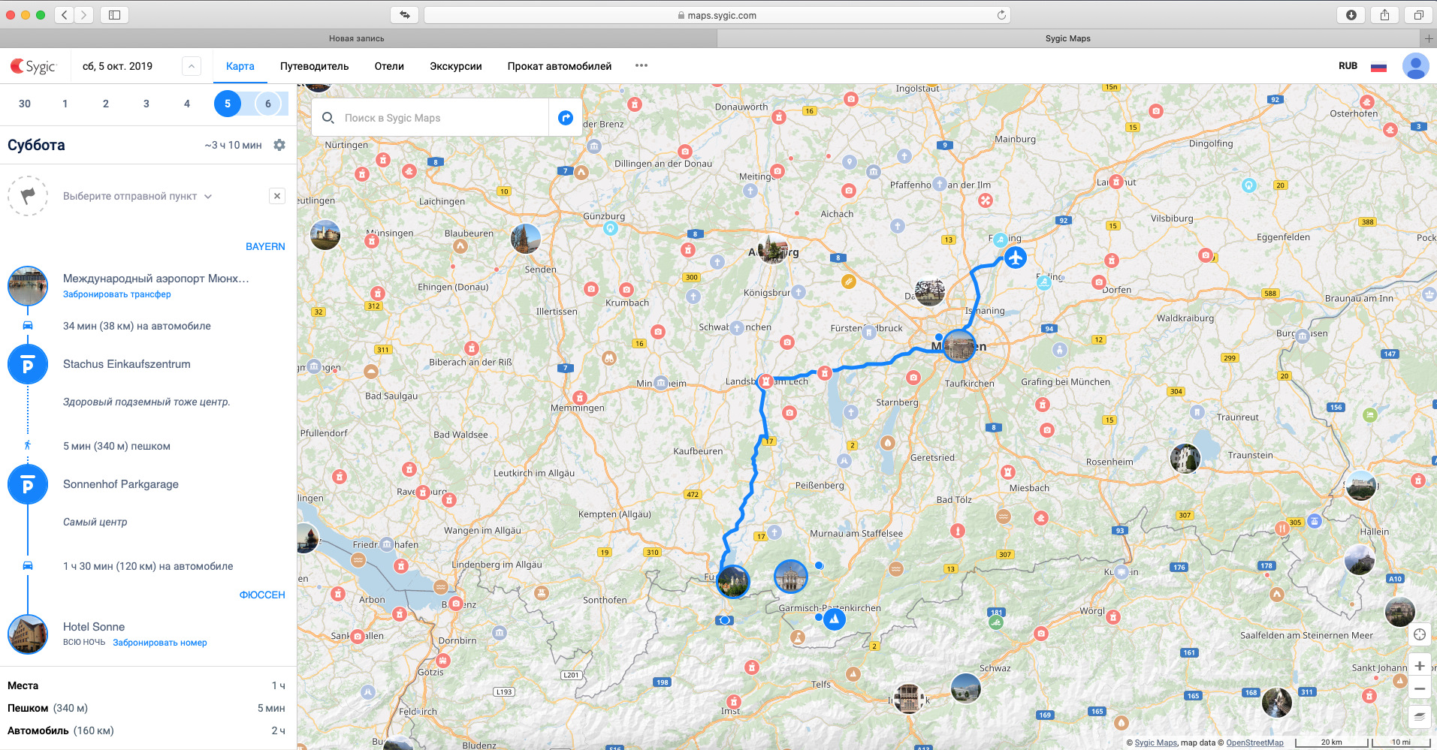Image resolution: width=1437 pixels, height=750 pixels.
Task: Open Sygic Maps attribution link
Action: [1156, 742]
